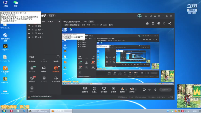Start recording with video camera icon

pyautogui.click(x=144, y=90)
